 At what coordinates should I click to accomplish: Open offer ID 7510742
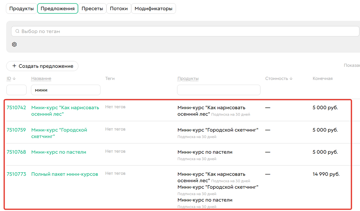16,107
